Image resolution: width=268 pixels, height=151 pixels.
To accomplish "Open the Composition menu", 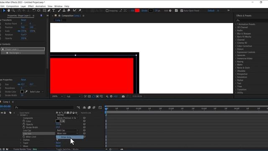I will tap(13, 6).
